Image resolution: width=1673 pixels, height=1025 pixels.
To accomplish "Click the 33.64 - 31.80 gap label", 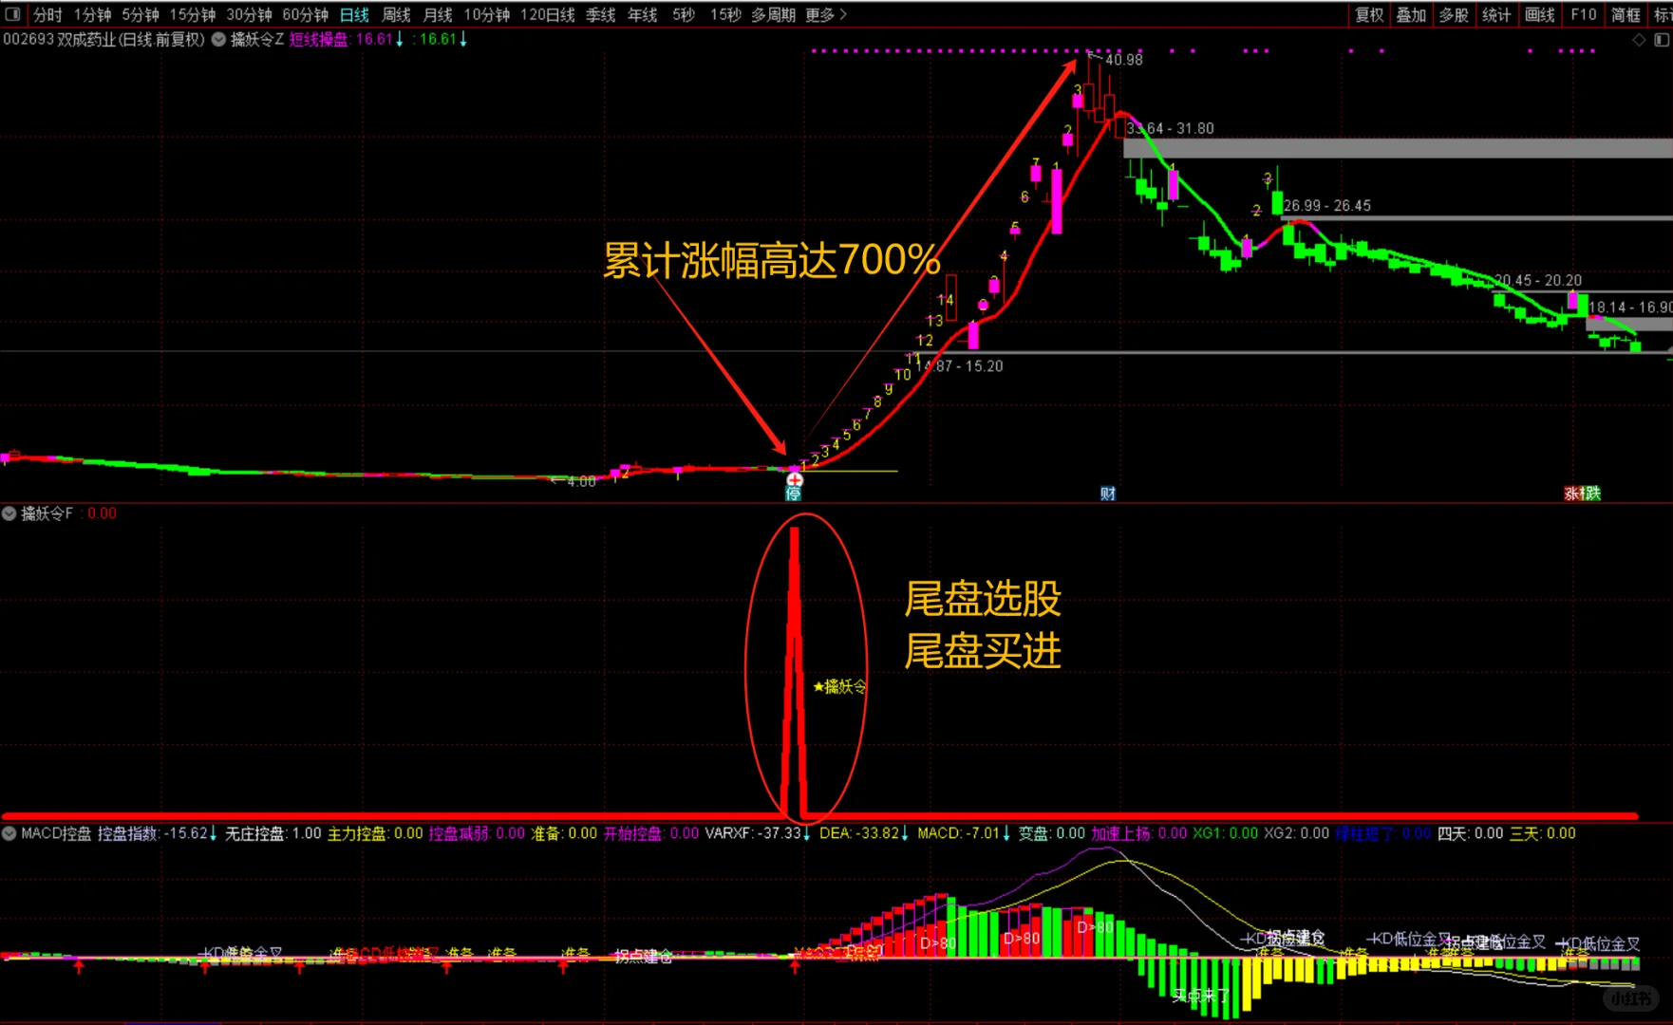I will click(1171, 128).
